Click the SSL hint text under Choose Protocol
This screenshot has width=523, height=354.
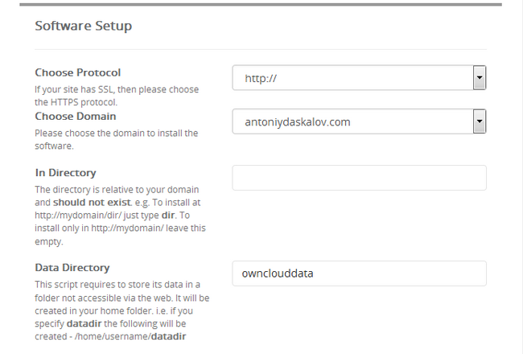click(117, 96)
